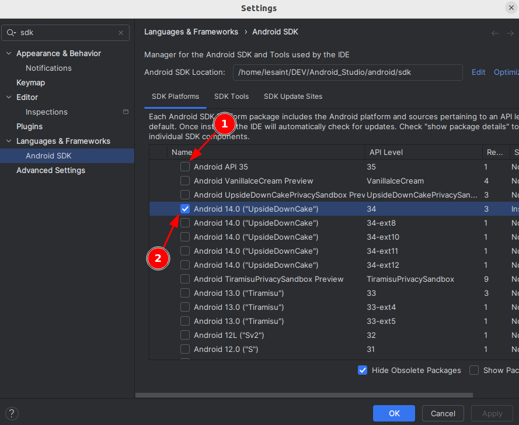The height and width of the screenshot is (425, 519).
Task: Open Plugins settings
Action: (x=29, y=127)
